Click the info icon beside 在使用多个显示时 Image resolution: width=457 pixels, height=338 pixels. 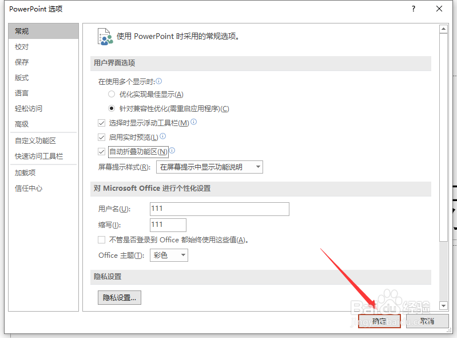pos(159,81)
